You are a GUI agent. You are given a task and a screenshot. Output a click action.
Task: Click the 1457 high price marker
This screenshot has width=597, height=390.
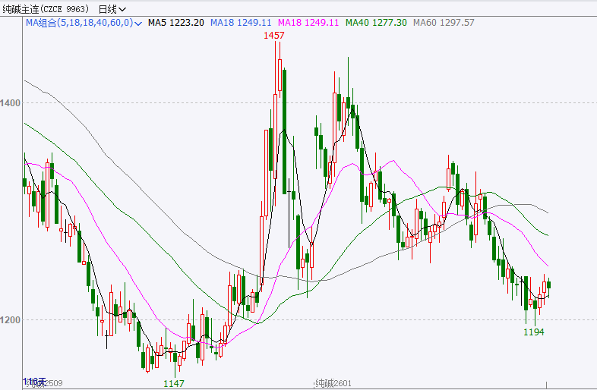tap(274, 36)
